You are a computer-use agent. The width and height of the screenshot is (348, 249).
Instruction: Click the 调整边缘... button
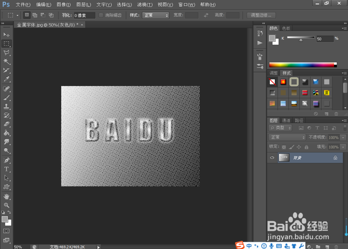pyautogui.click(x=261, y=15)
